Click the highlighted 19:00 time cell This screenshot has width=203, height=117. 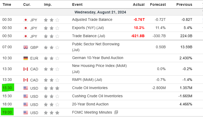(7, 113)
